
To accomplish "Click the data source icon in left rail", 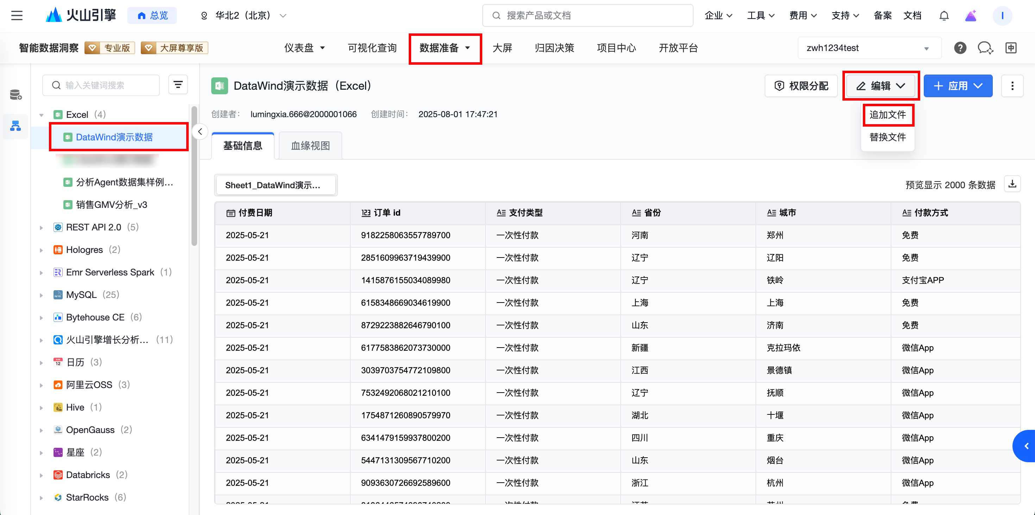I will click(x=16, y=95).
